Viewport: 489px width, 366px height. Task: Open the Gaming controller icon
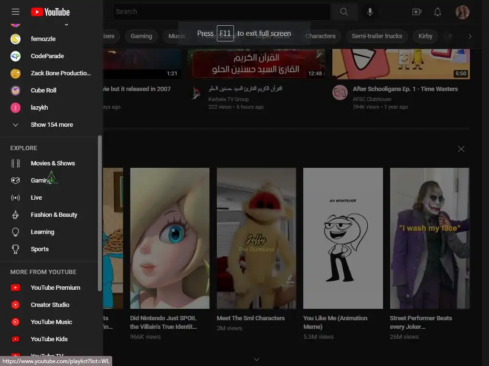(15, 181)
